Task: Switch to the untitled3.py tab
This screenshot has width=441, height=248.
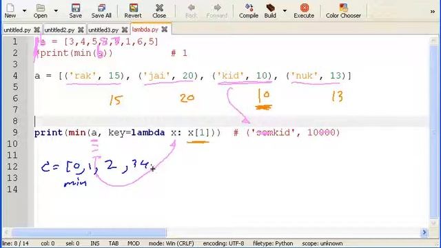Action: tap(103, 30)
